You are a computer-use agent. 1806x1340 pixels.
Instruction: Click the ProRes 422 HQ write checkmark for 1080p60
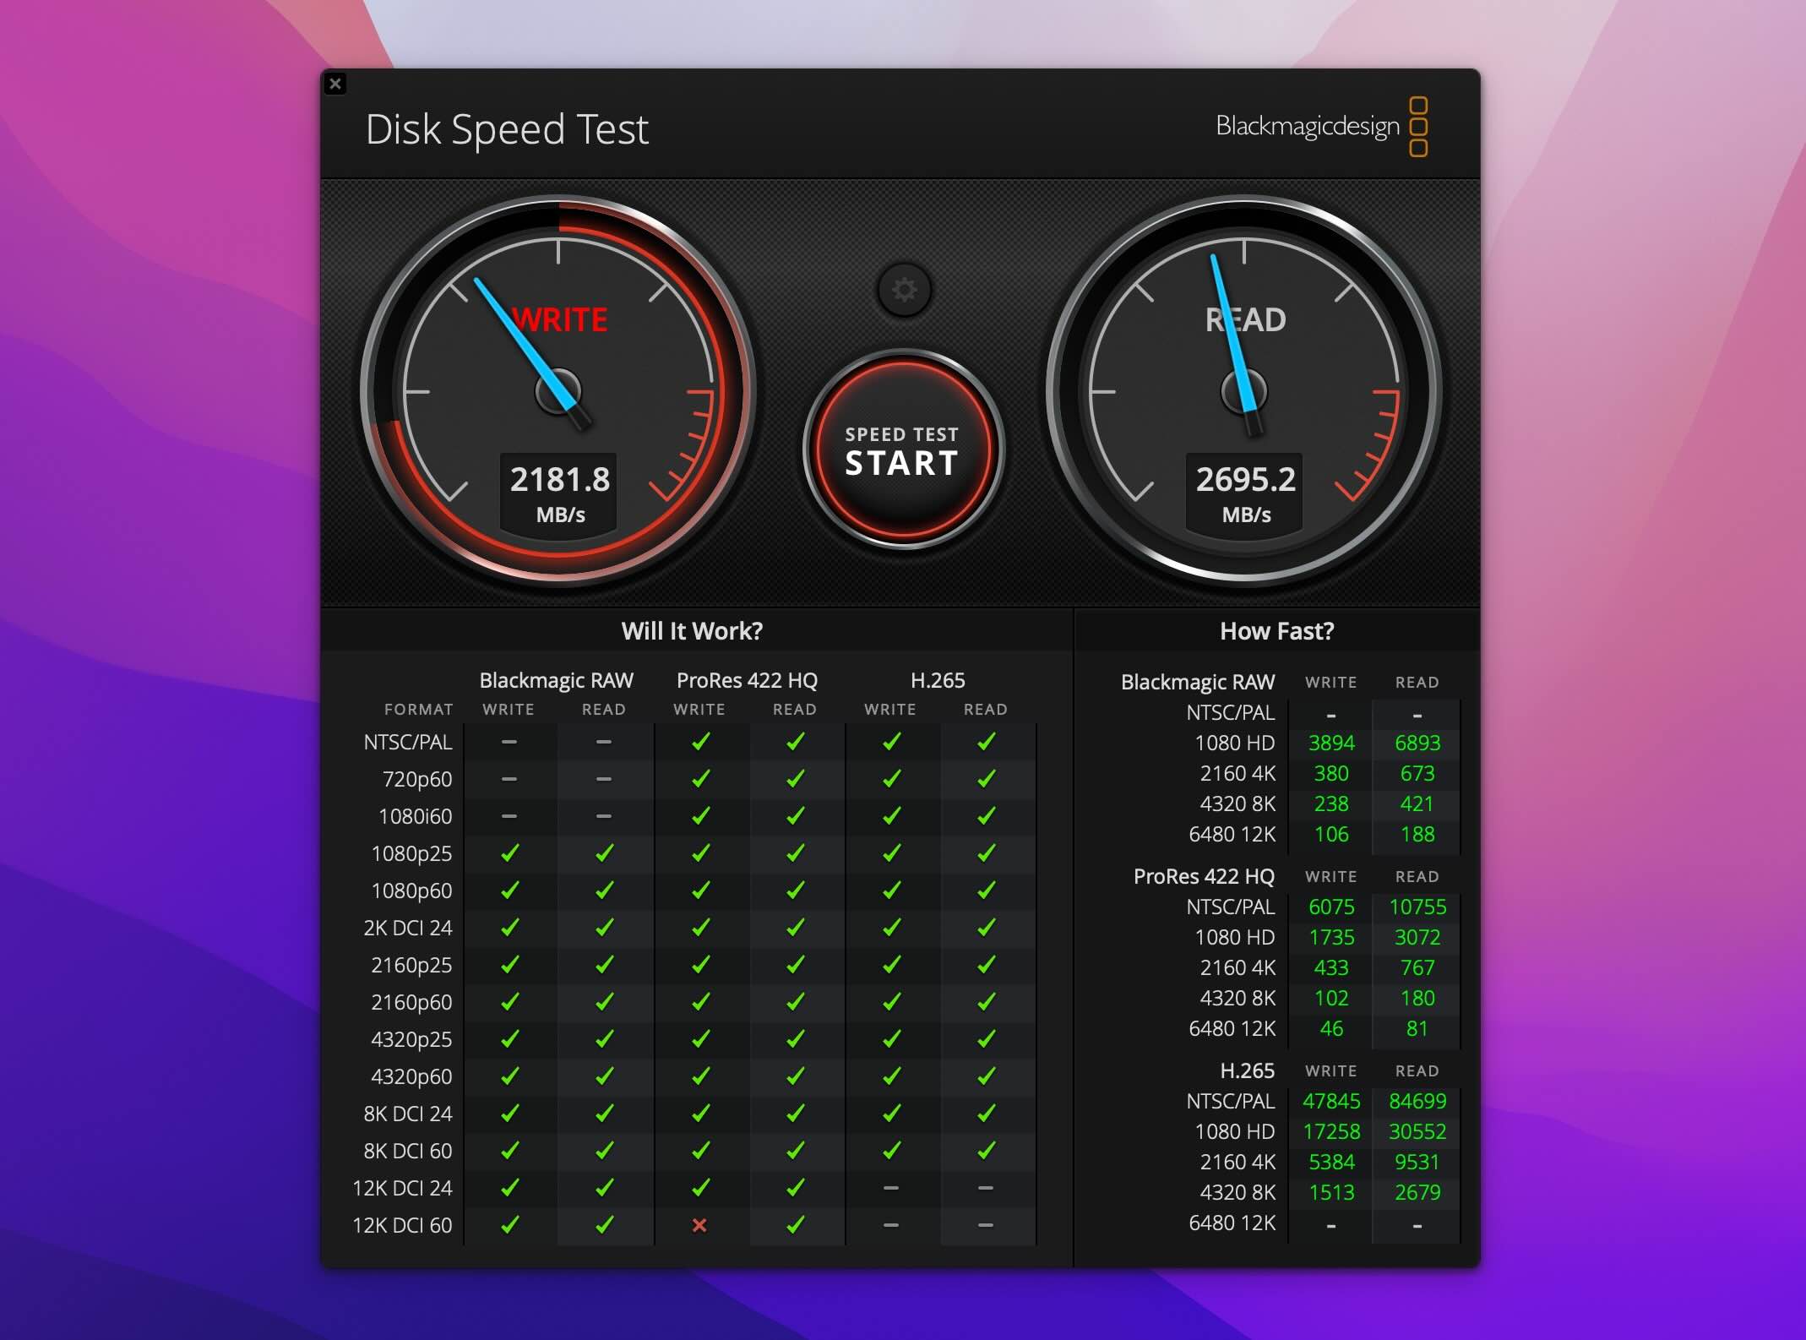(x=700, y=891)
